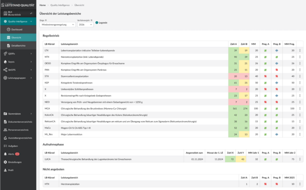
Task: Click the Ausstattungsverzeichnis icon
Action: 5,138
